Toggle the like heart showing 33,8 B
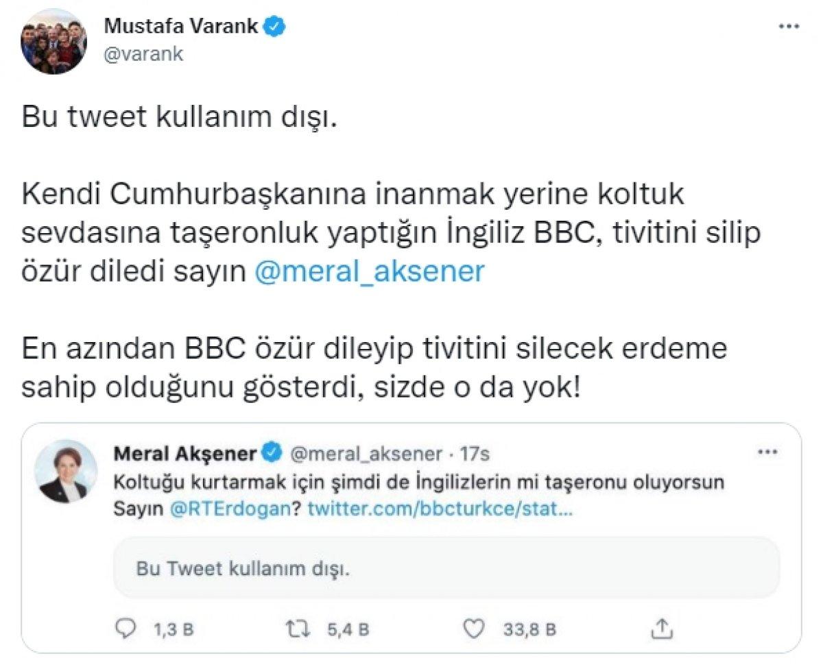This screenshot has height=669, width=823. (473, 625)
